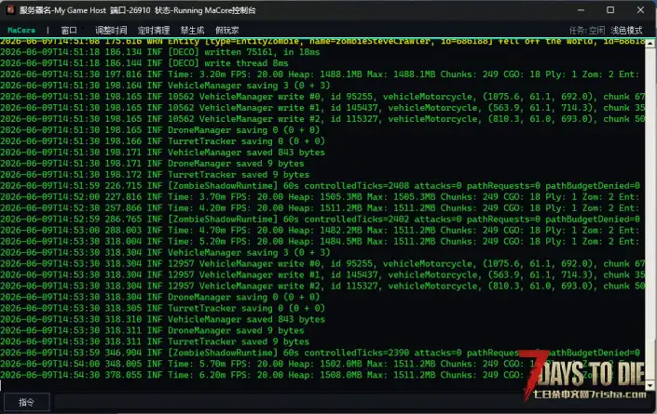Image resolution: width=657 pixels, height=414 pixels.
Task: Maximize the MaCore console window
Action: tap(610, 9)
